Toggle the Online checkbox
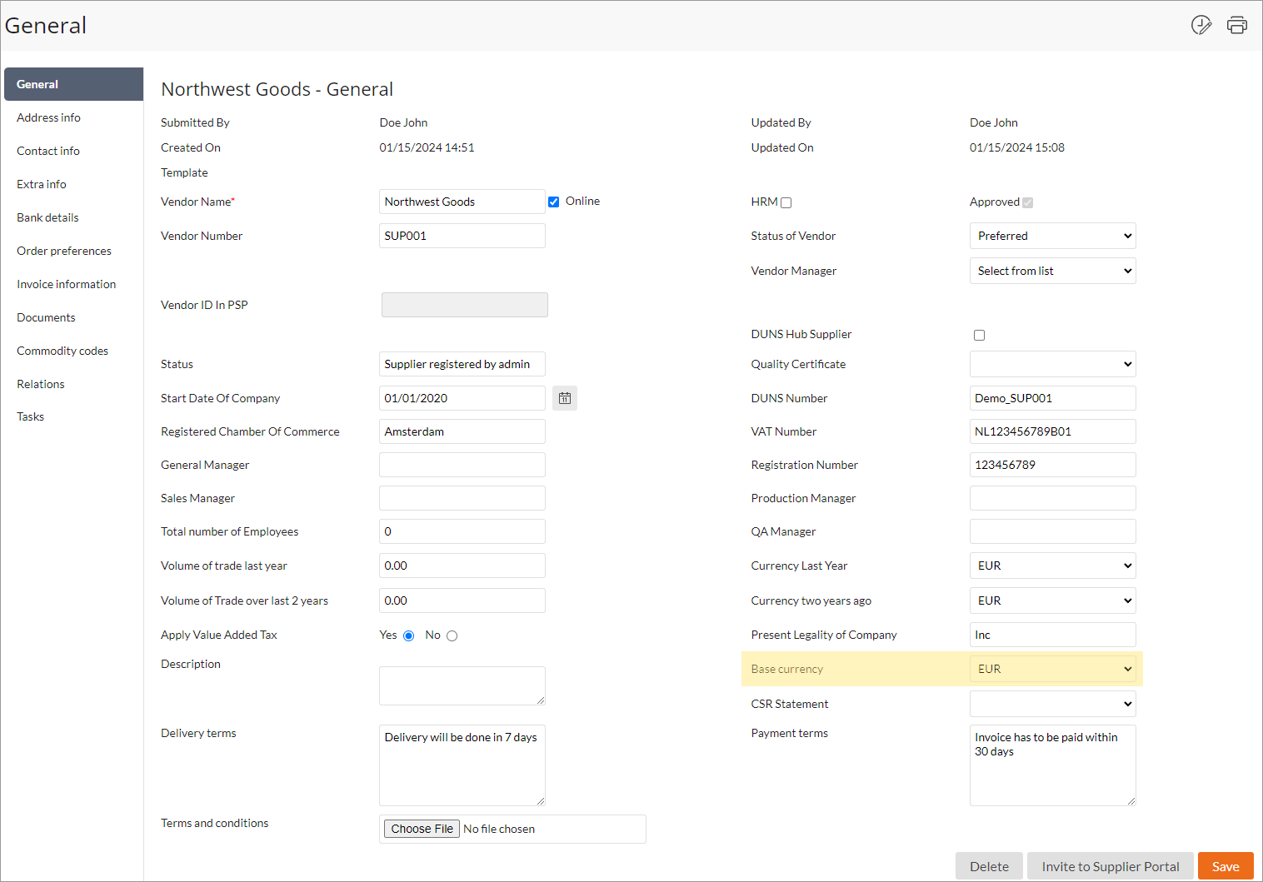The height and width of the screenshot is (882, 1263). [554, 202]
